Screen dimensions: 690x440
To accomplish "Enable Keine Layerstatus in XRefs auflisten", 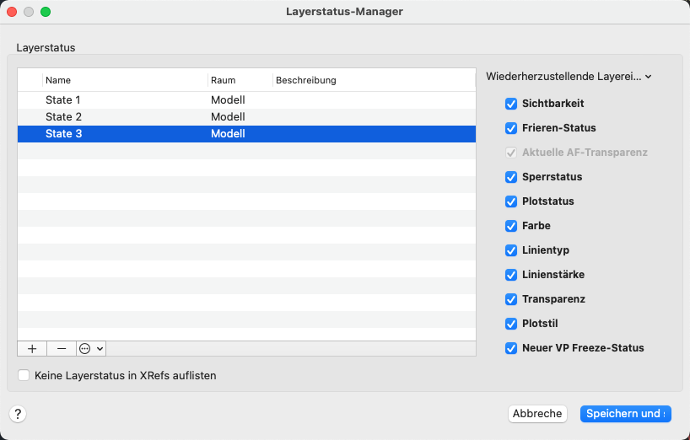I will (x=24, y=375).
